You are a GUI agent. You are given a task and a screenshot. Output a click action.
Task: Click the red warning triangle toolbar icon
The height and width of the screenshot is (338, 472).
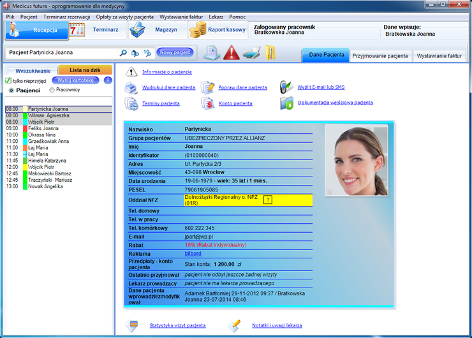231,53
